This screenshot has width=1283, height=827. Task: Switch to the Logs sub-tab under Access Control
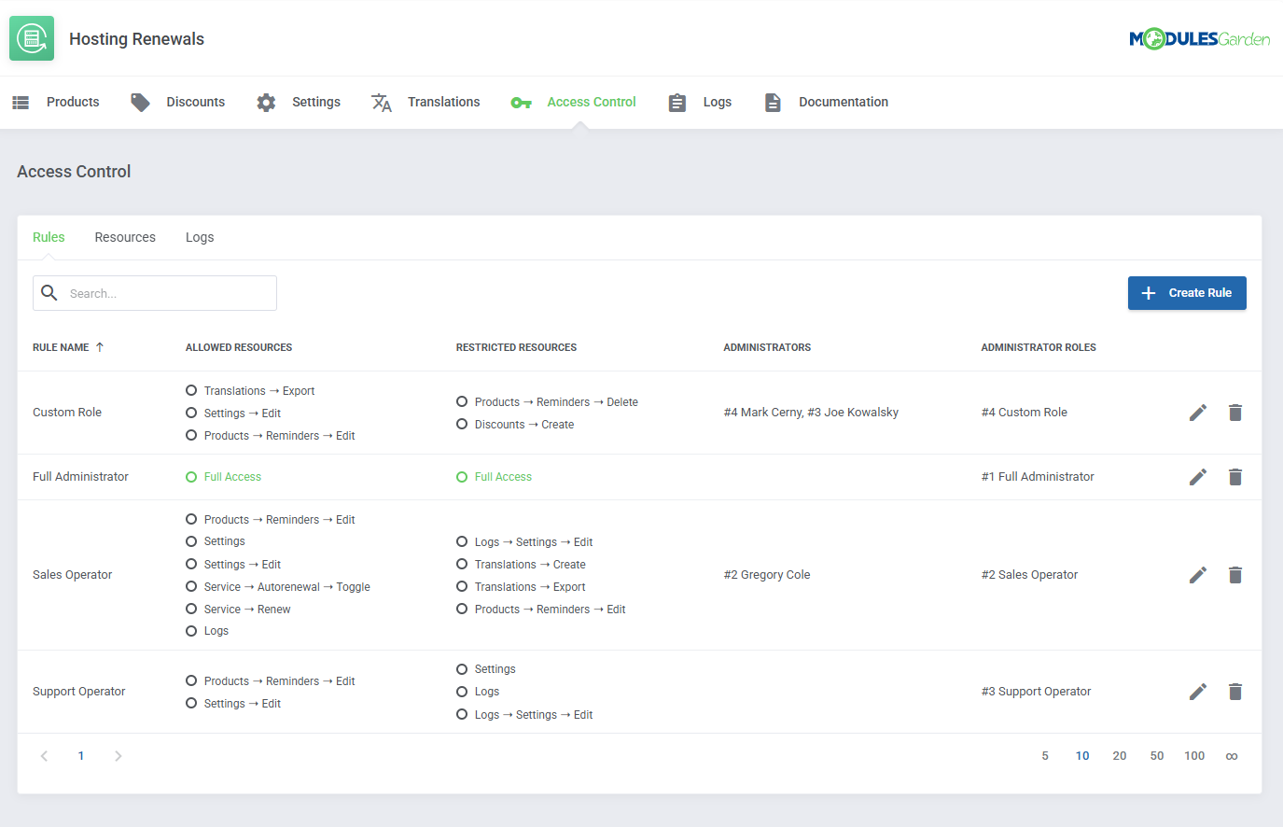point(200,237)
